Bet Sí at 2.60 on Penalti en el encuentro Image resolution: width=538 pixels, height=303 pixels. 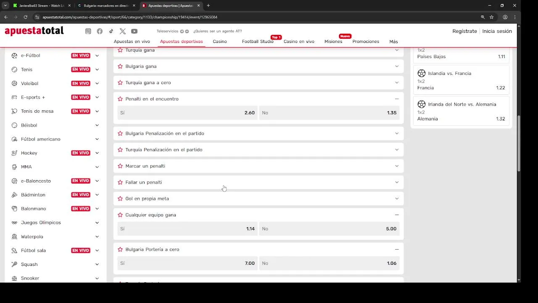pos(187,113)
